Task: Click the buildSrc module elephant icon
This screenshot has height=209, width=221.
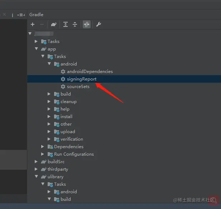Action: coord(44,162)
